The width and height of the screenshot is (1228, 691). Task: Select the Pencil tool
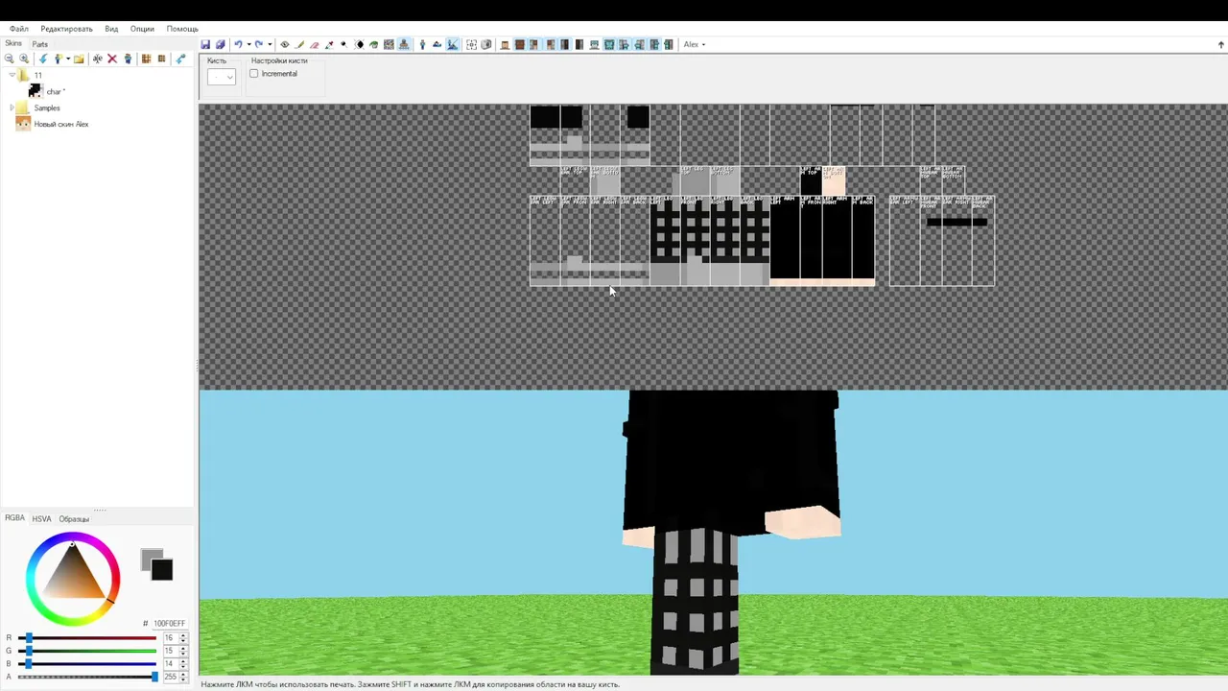299,44
